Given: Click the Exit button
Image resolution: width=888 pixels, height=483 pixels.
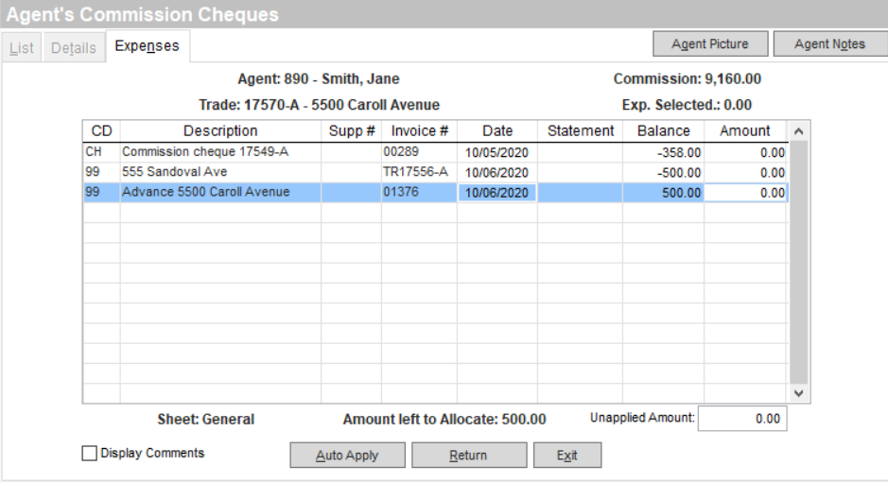Looking at the screenshot, I should point(567,456).
